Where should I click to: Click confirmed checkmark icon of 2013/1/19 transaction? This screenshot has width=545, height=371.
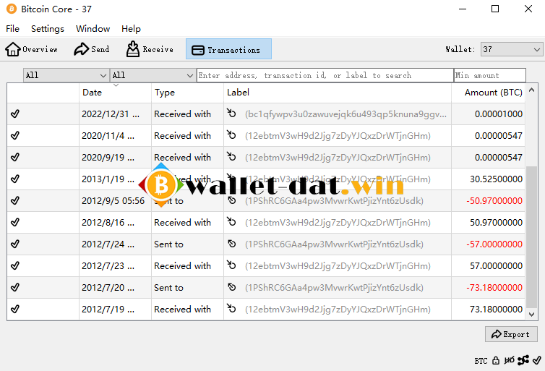[x=15, y=179]
